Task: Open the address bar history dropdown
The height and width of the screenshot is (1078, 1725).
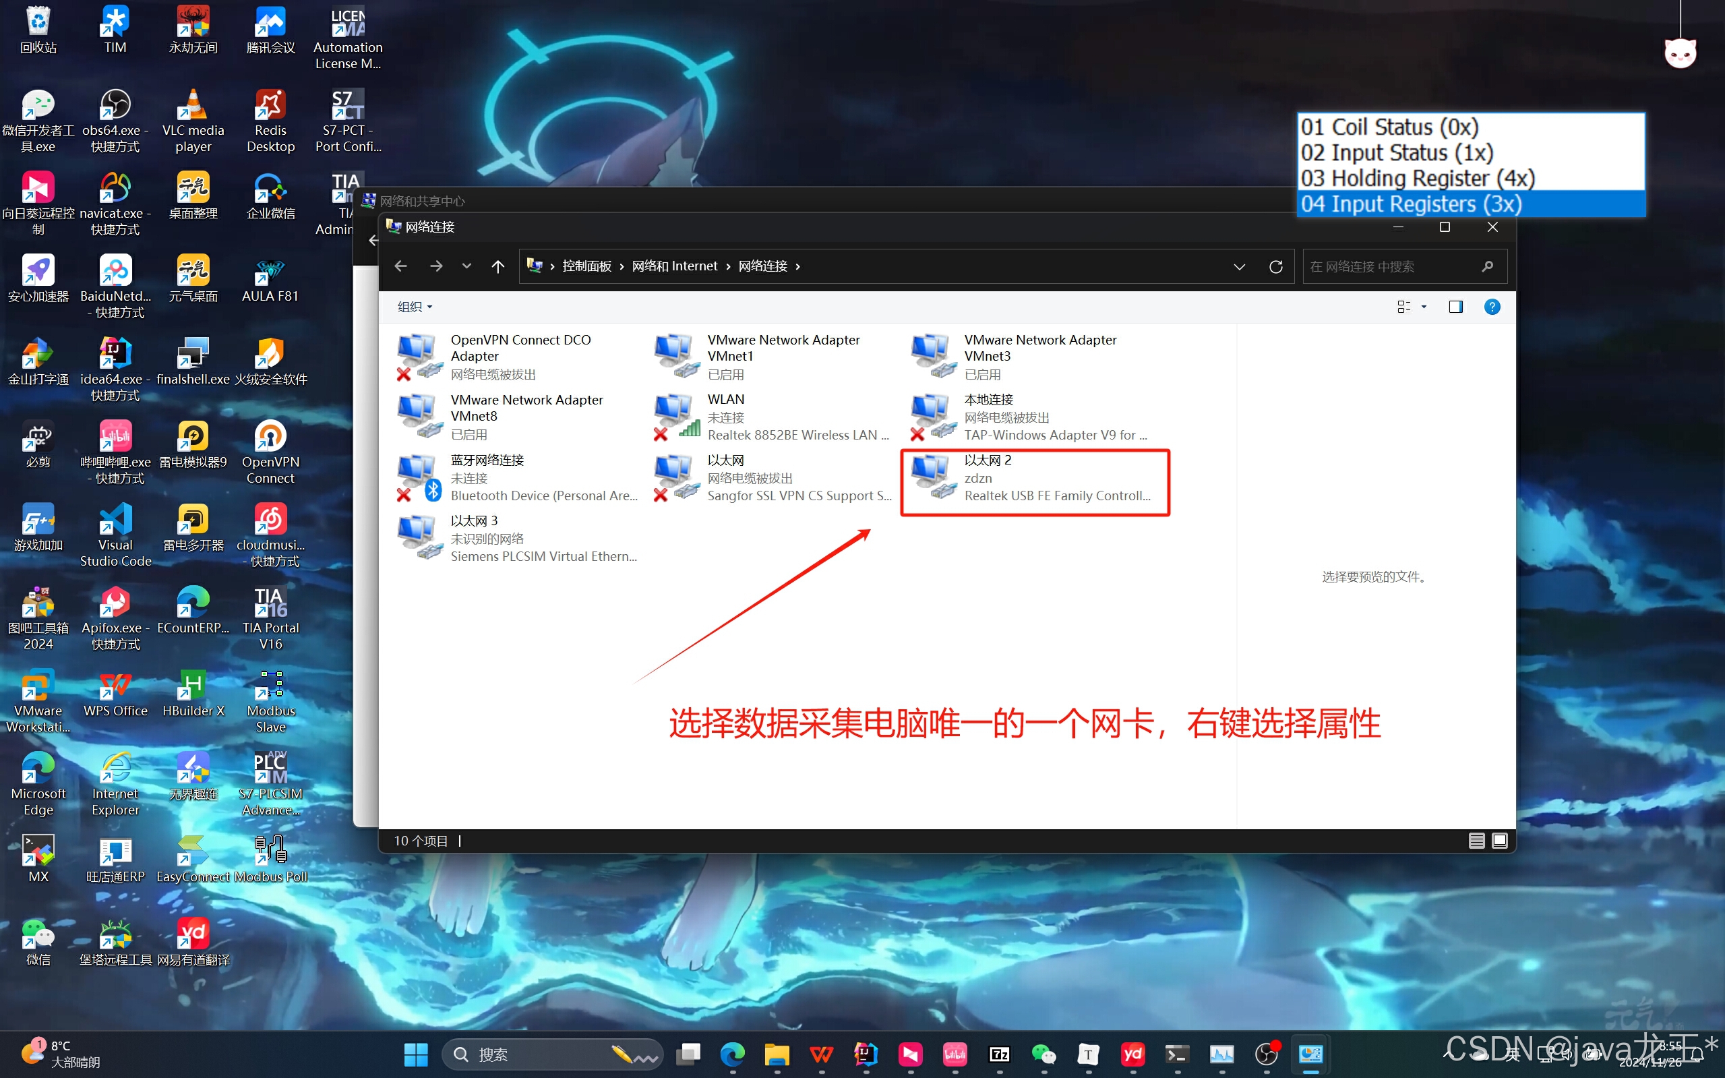Action: pyautogui.click(x=1240, y=267)
